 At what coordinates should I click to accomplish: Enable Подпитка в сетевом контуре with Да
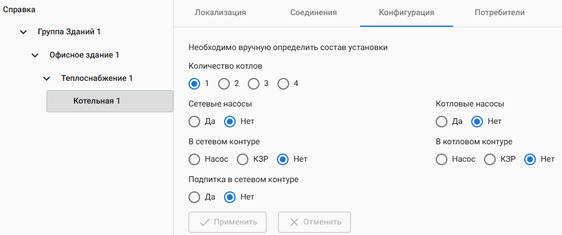(x=195, y=197)
